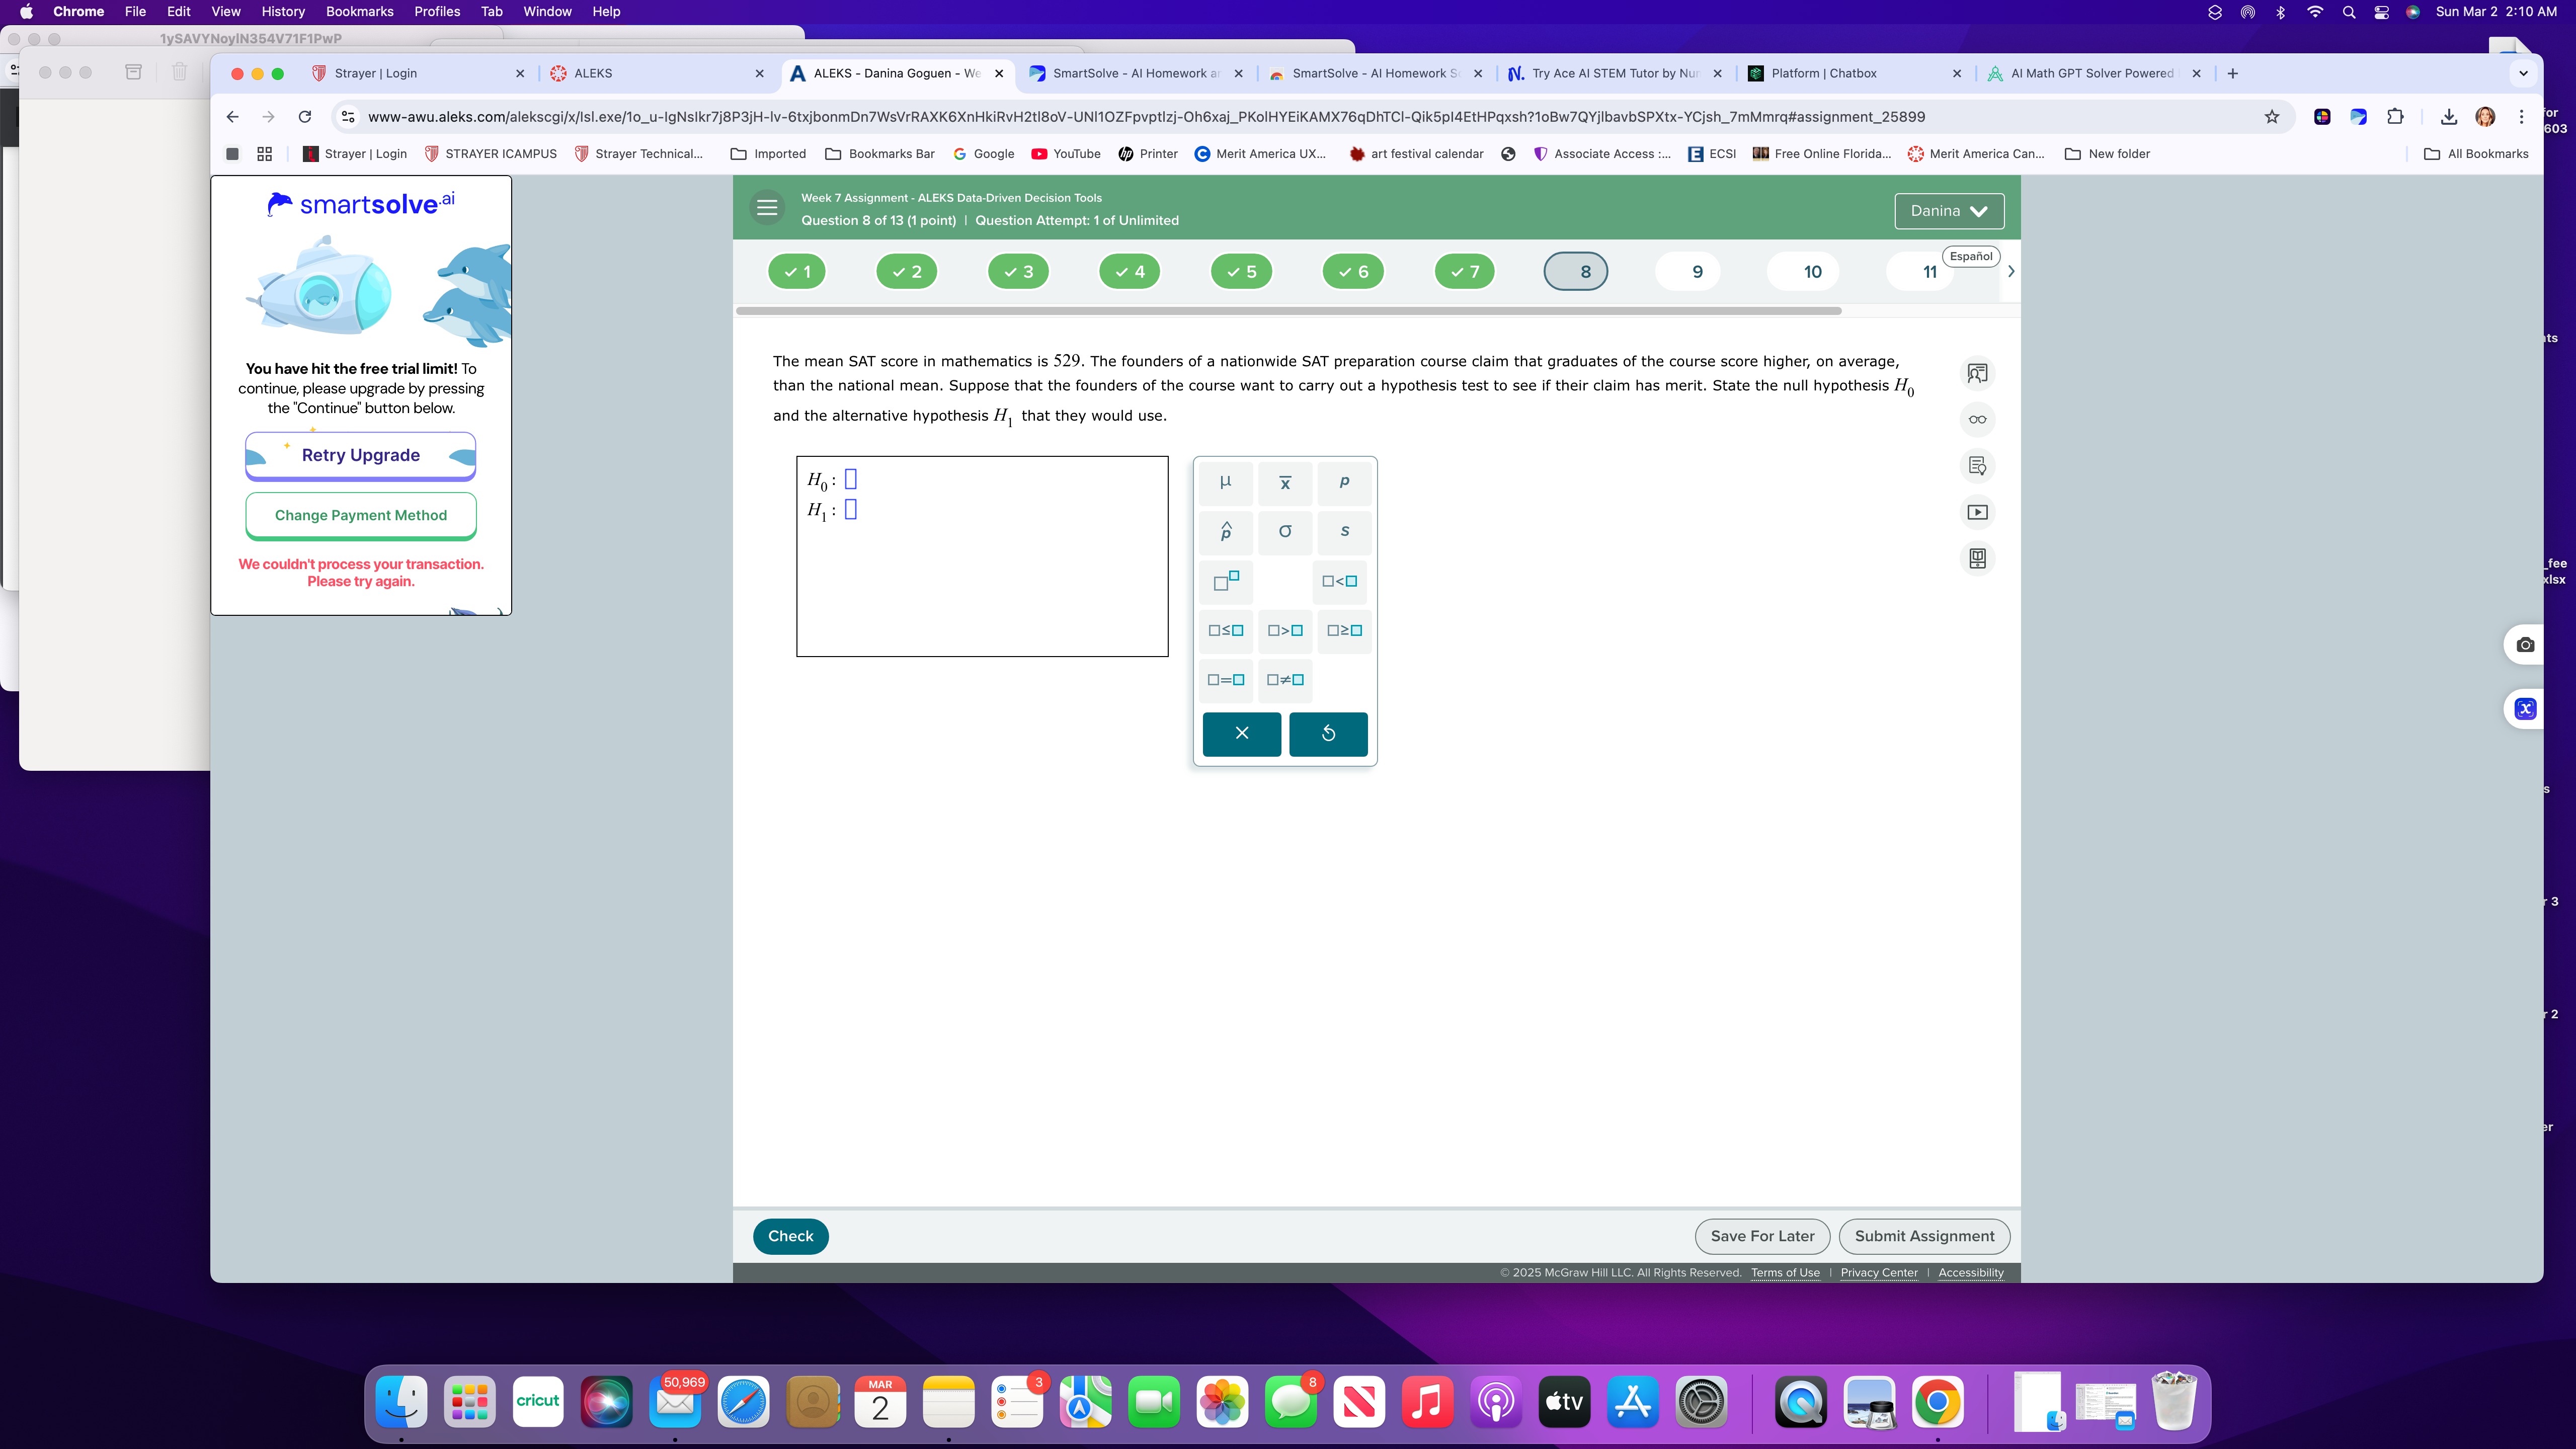Click Save For Later
Screen dimensions: 2576x1449
point(1762,1236)
